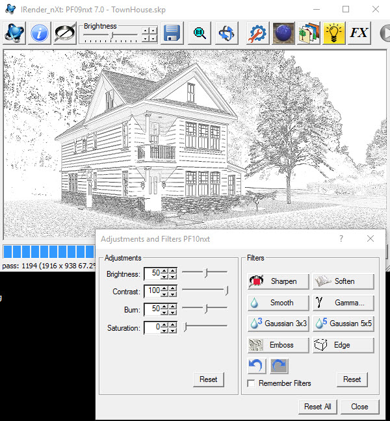
Task: Click the Edge filter button
Action: point(343,345)
